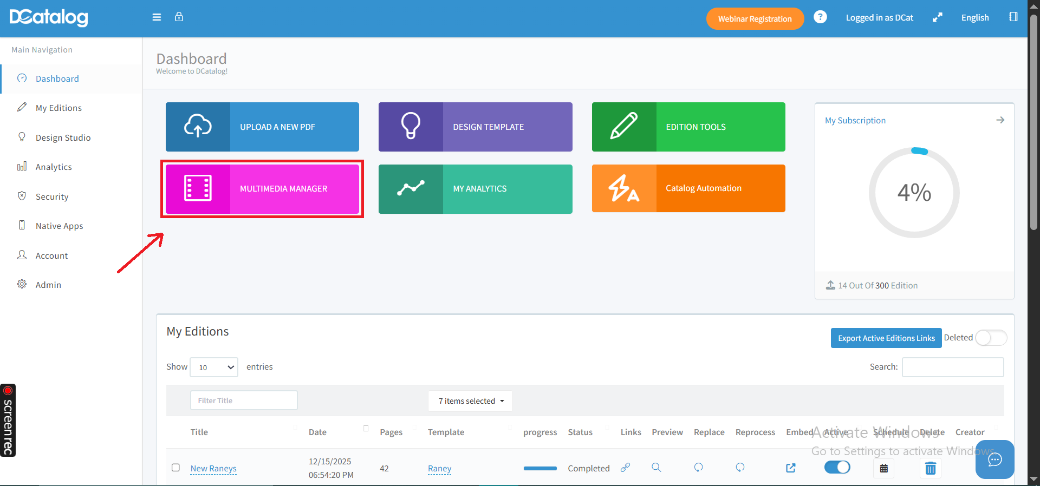
Task: Click the links chain icon for New Raneys
Action: pyautogui.click(x=625, y=467)
